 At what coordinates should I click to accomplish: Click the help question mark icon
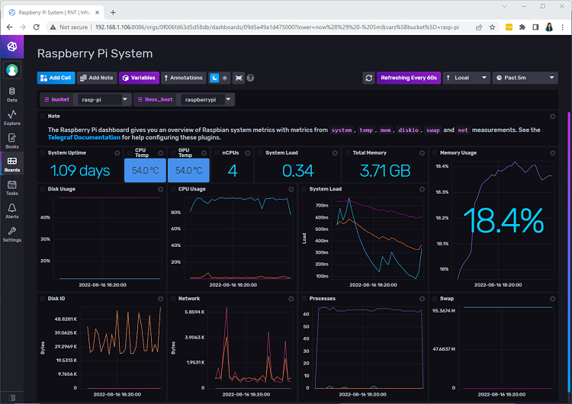coord(250,78)
